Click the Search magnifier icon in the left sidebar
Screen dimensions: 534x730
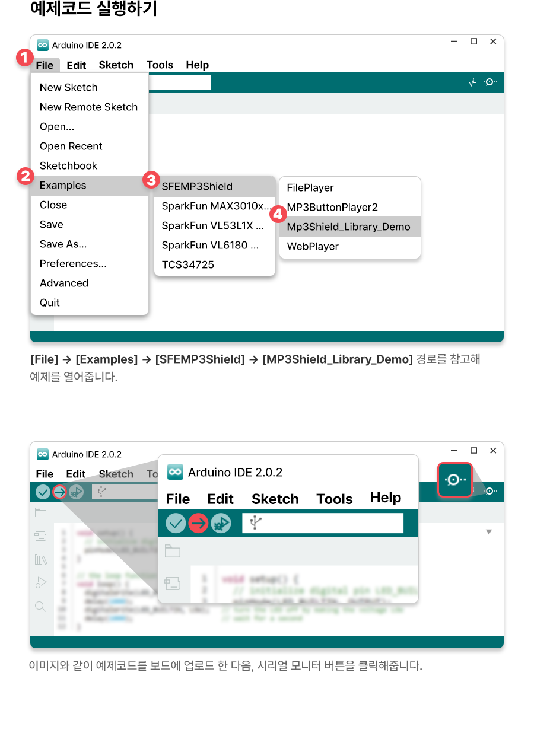[40, 606]
